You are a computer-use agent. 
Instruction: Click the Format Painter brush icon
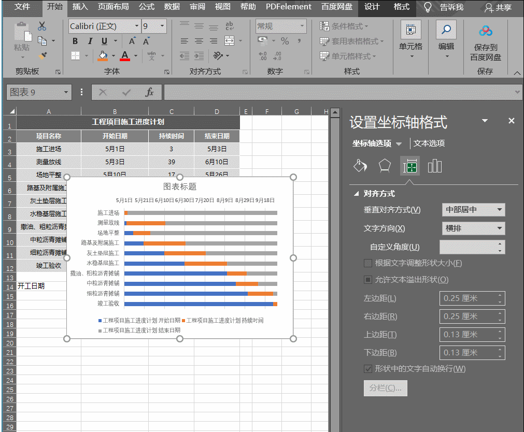coord(43,55)
